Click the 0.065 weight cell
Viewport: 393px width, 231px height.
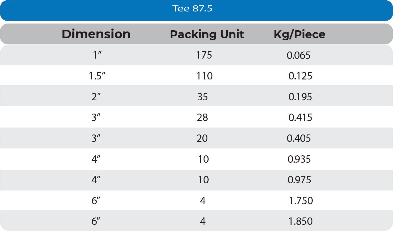[x=299, y=55]
